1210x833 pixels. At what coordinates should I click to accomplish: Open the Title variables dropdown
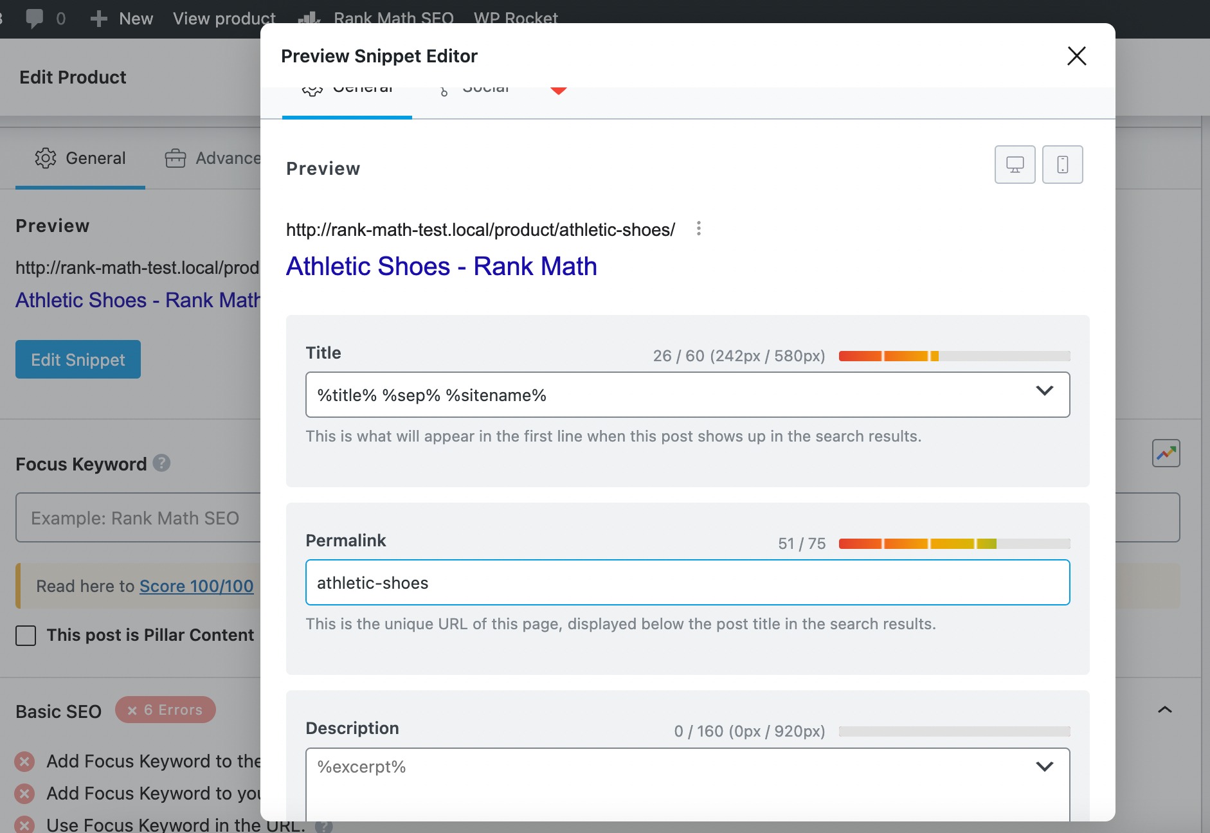(x=1044, y=391)
